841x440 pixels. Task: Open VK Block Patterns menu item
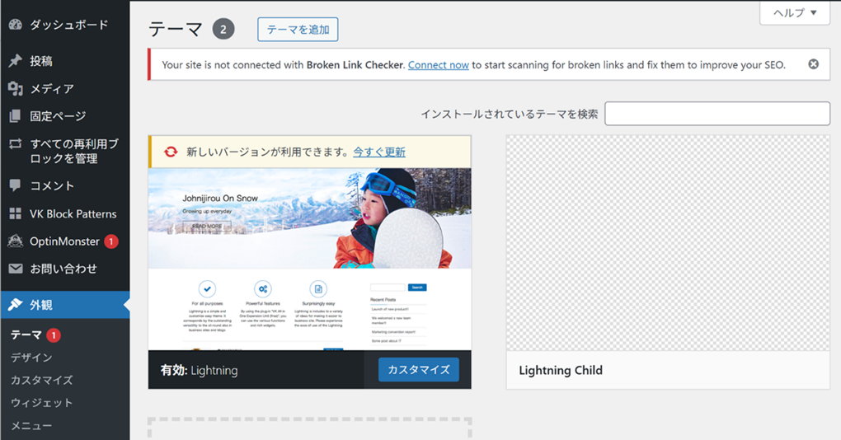[65, 214]
